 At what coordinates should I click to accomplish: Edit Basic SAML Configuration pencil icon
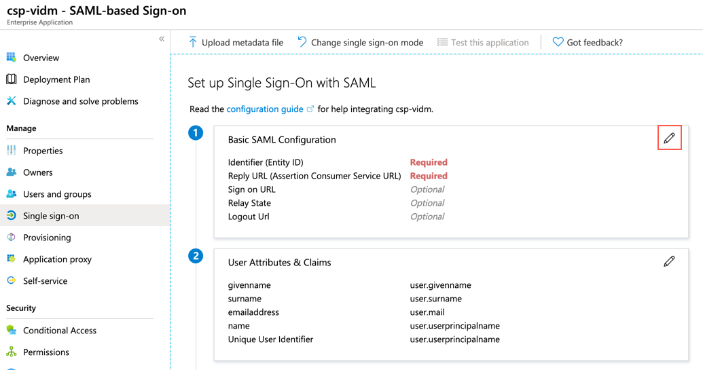669,138
